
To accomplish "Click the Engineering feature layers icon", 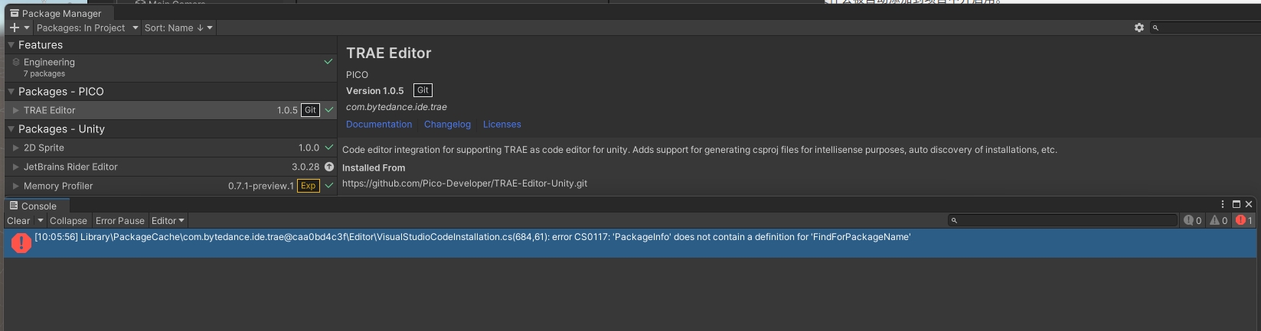I will coord(16,63).
